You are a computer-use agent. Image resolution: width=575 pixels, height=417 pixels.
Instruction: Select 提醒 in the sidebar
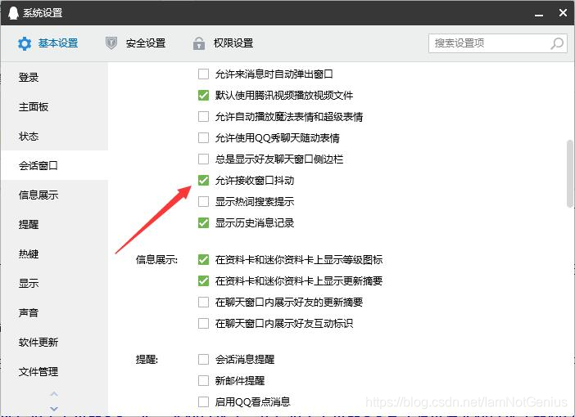pyautogui.click(x=54, y=224)
